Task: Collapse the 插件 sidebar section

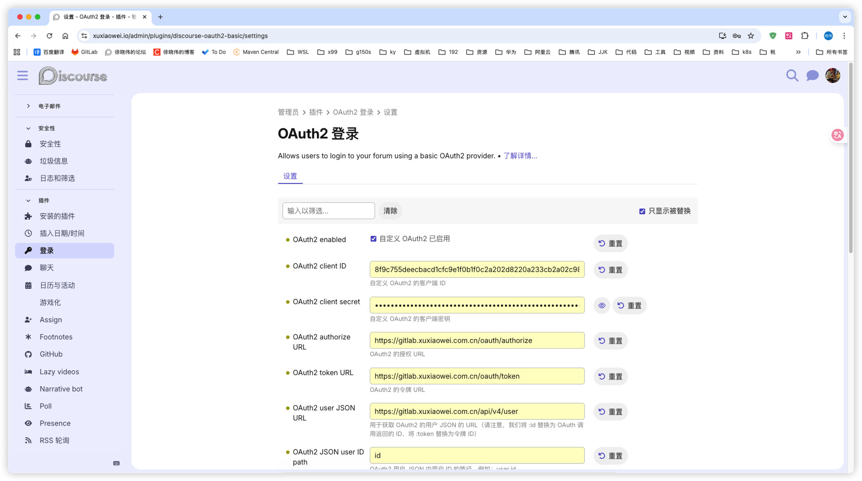Action: point(44,201)
